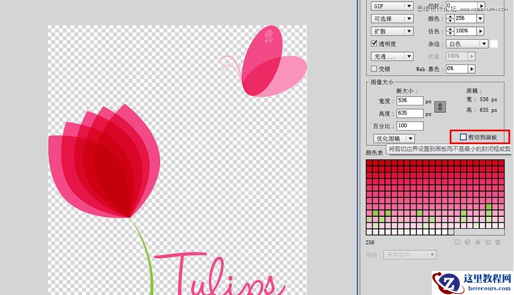Enable the 剪切到画板 checkbox
Screen dimensions: 514x295
pos(463,137)
